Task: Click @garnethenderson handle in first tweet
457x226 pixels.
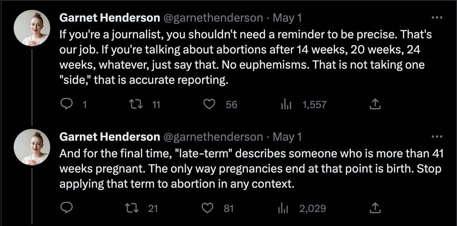Action: (x=213, y=18)
